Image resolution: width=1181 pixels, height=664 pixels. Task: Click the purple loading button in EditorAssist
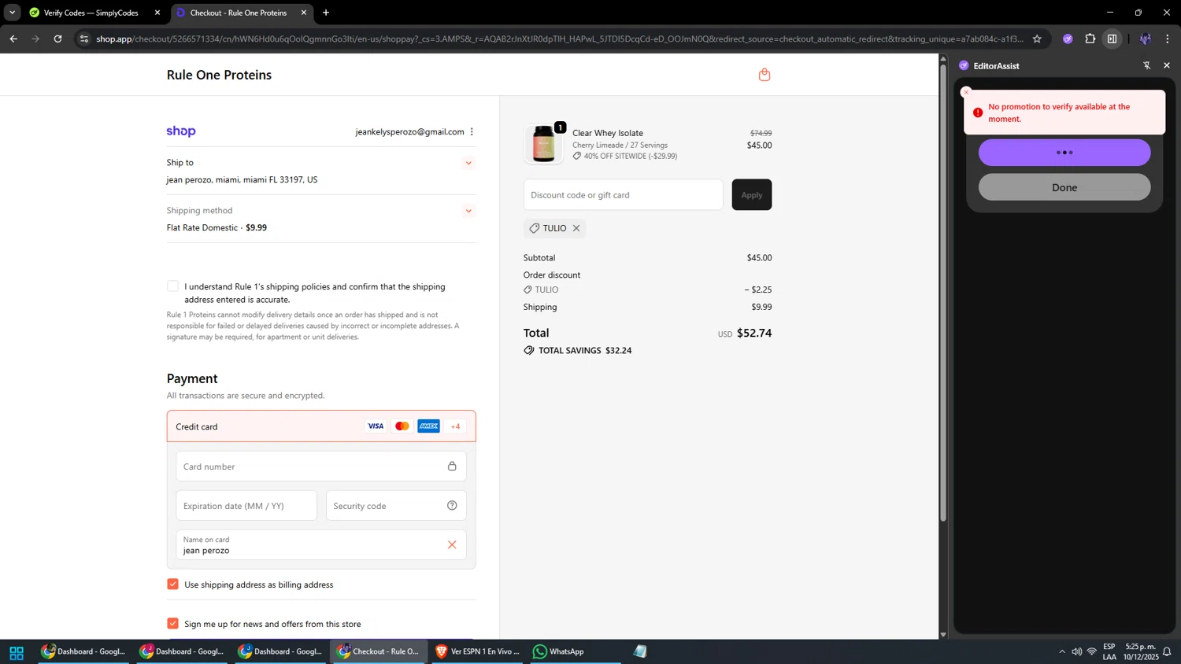click(x=1064, y=153)
